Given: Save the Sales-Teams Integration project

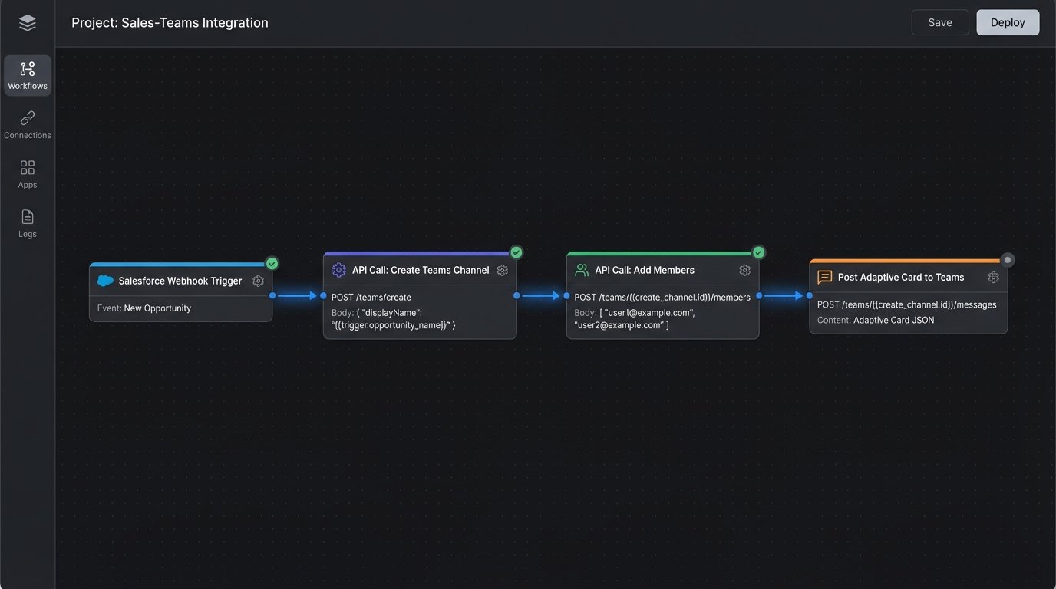Looking at the screenshot, I should [939, 22].
